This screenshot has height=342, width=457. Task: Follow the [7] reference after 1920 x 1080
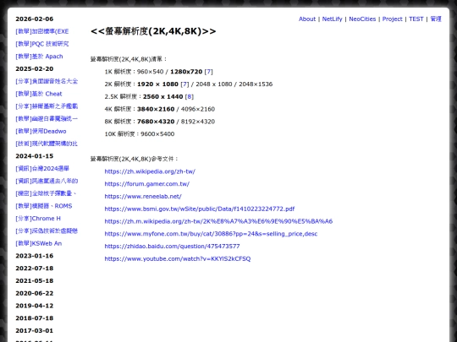click(184, 84)
